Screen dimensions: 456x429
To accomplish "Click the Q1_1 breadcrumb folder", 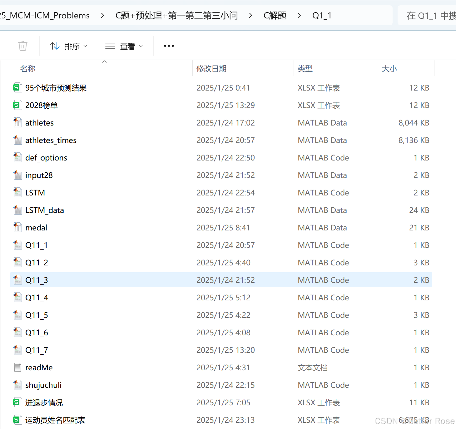I will point(322,15).
